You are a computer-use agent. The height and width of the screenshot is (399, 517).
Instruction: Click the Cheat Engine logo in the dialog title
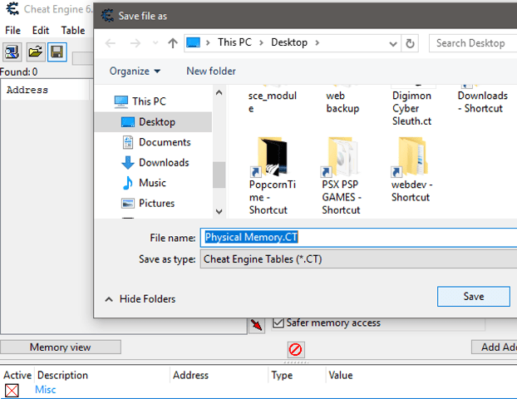(x=107, y=16)
